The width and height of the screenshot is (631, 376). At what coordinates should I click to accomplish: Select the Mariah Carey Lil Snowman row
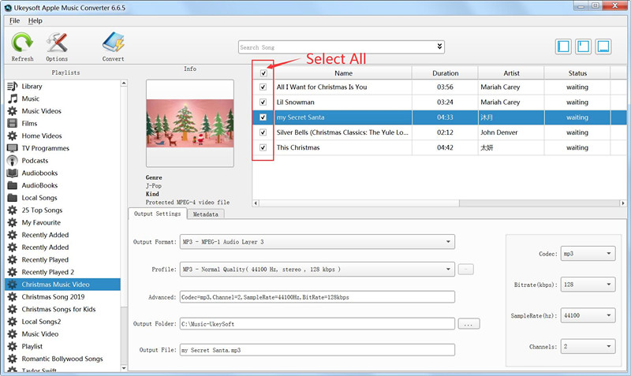(438, 102)
